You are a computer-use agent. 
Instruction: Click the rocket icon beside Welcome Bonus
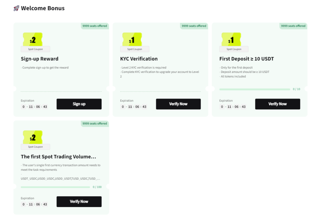(x=16, y=8)
